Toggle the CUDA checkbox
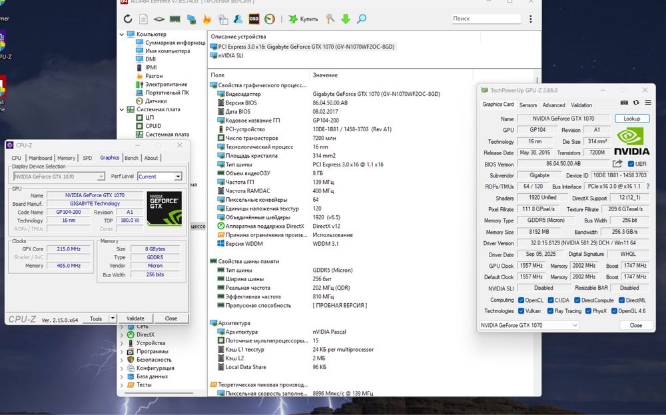Screen dimensions: 666x415 pos(551,300)
